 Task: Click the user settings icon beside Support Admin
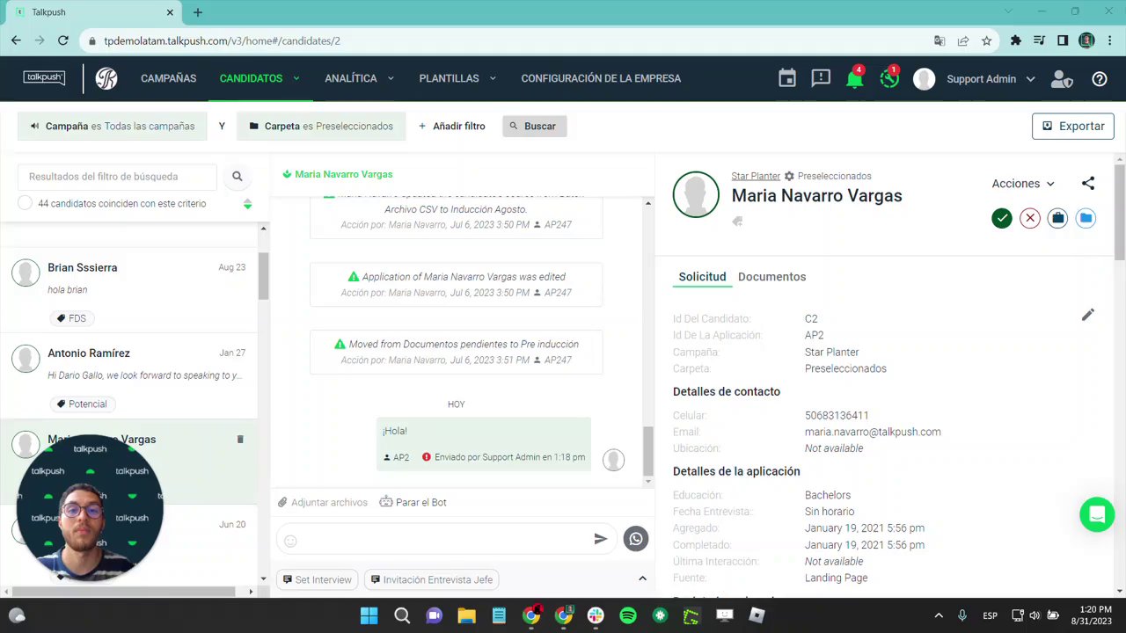[1062, 79]
